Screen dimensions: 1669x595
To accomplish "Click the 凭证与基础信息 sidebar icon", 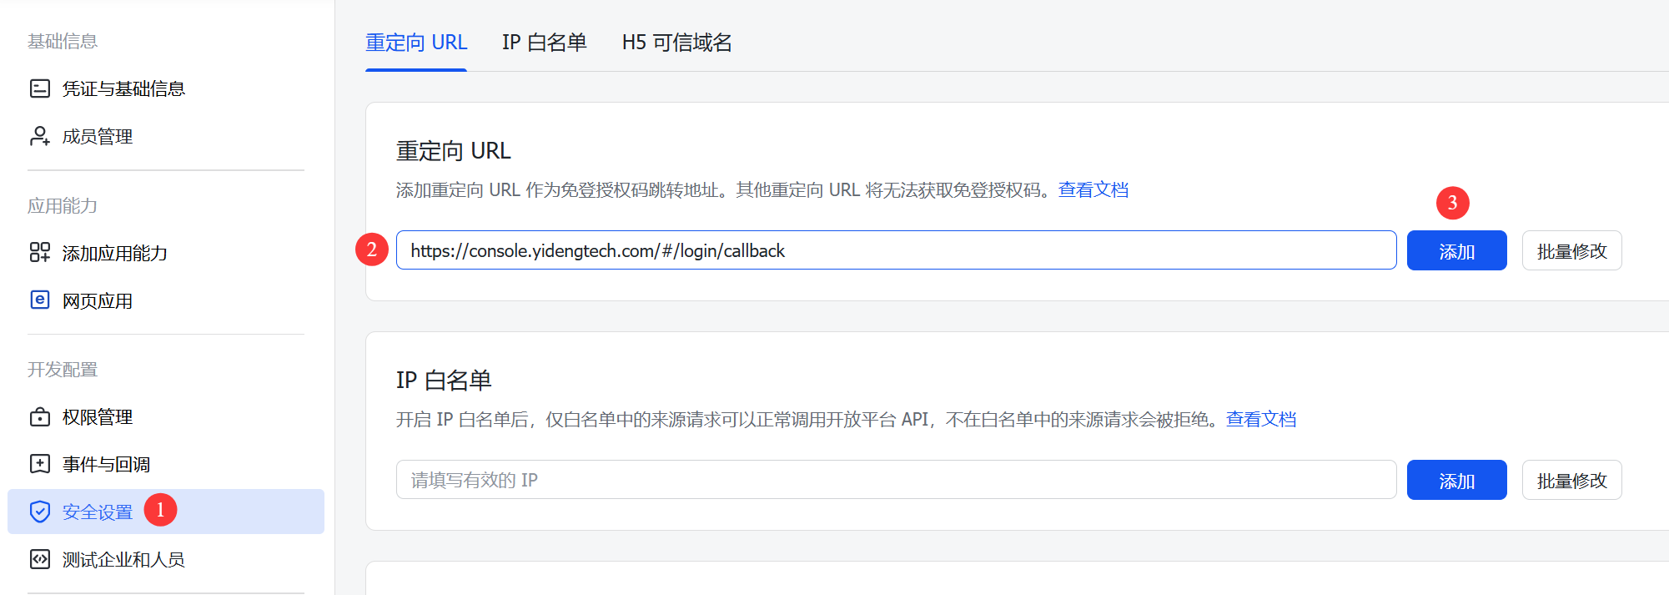I will [39, 88].
